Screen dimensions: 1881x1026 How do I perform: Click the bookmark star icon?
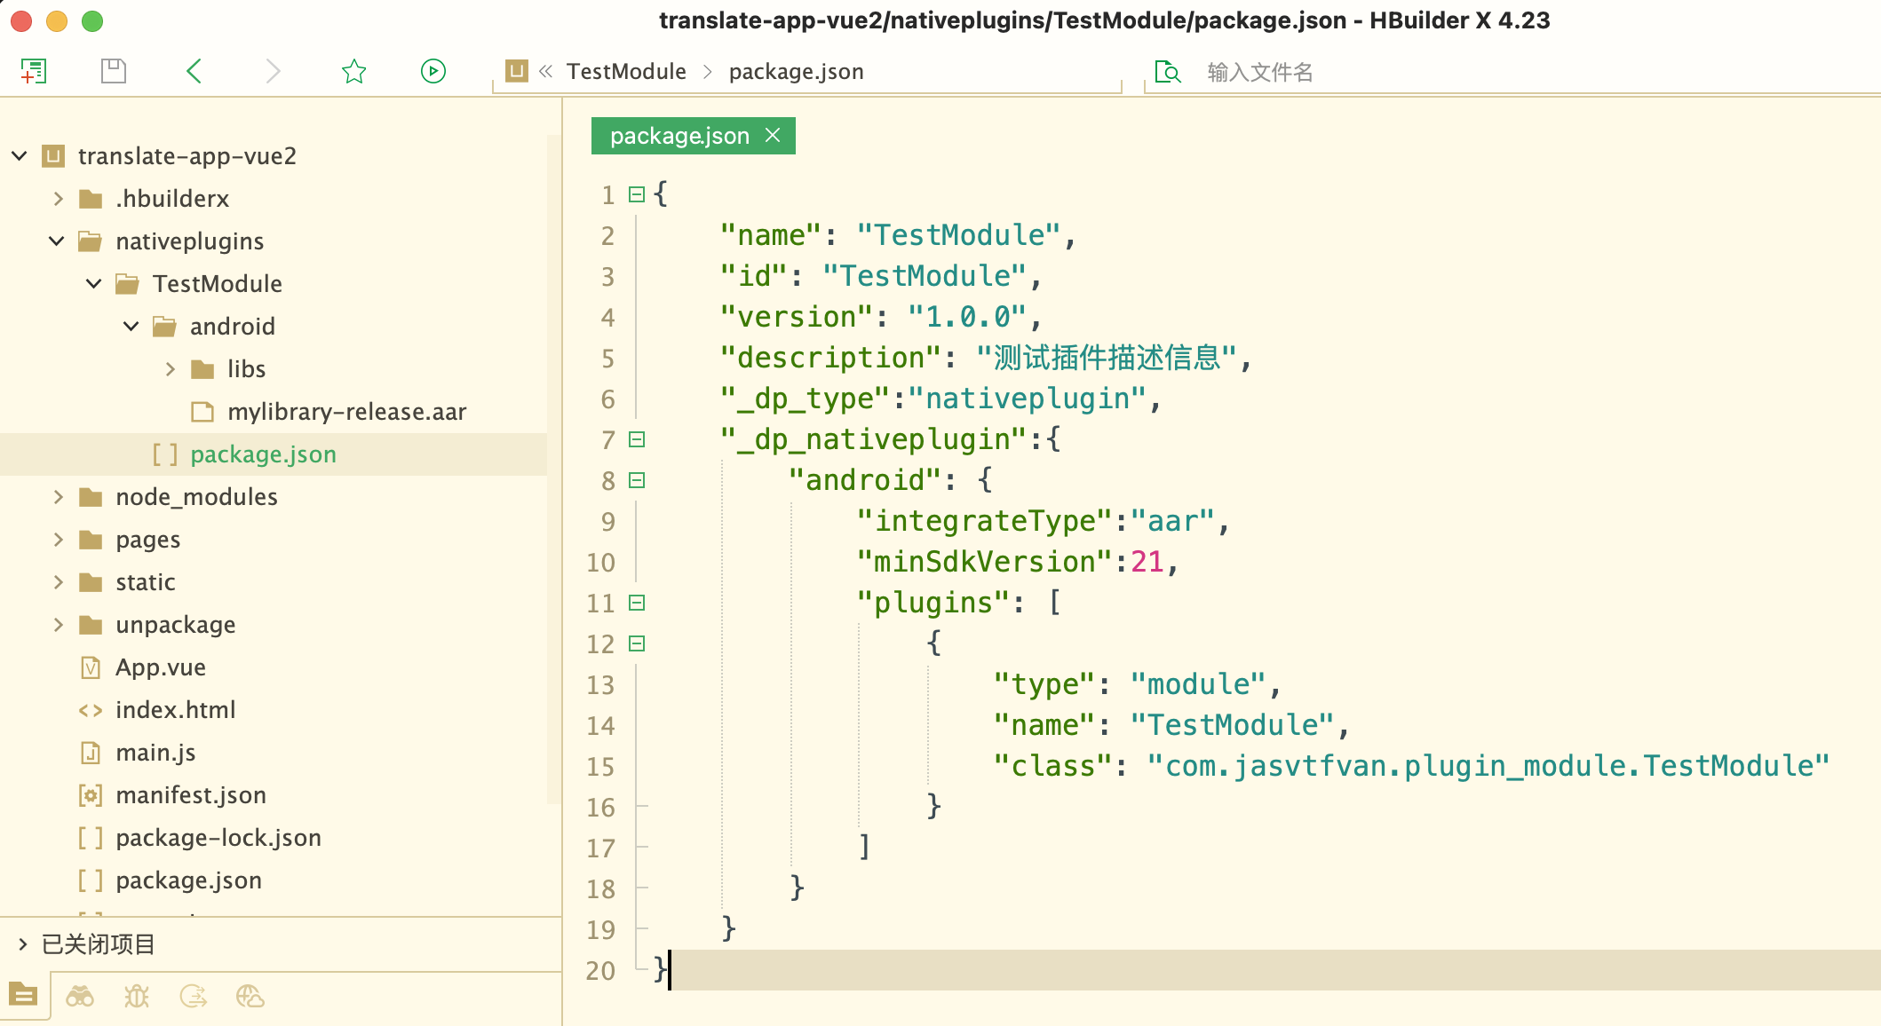[x=354, y=71]
